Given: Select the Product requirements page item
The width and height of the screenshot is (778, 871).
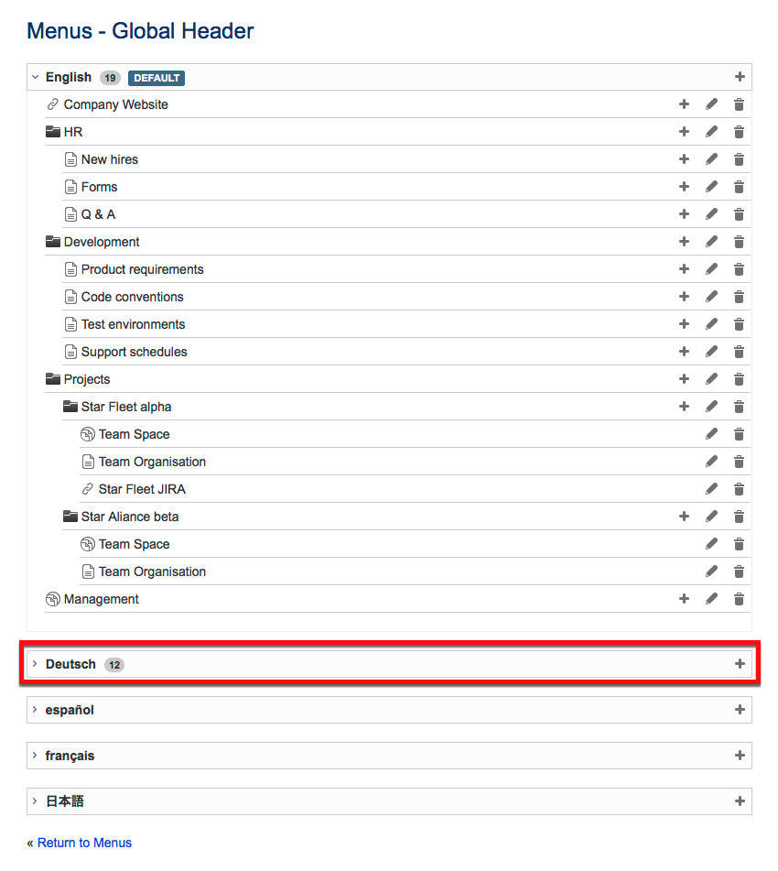Looking at the screenshot, I should click(142, 269).
